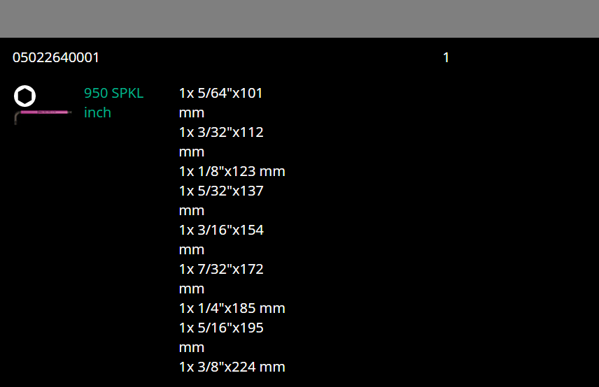Click the word inch in green link
Screen dimensions: 599x387
[x=97, y=112]
